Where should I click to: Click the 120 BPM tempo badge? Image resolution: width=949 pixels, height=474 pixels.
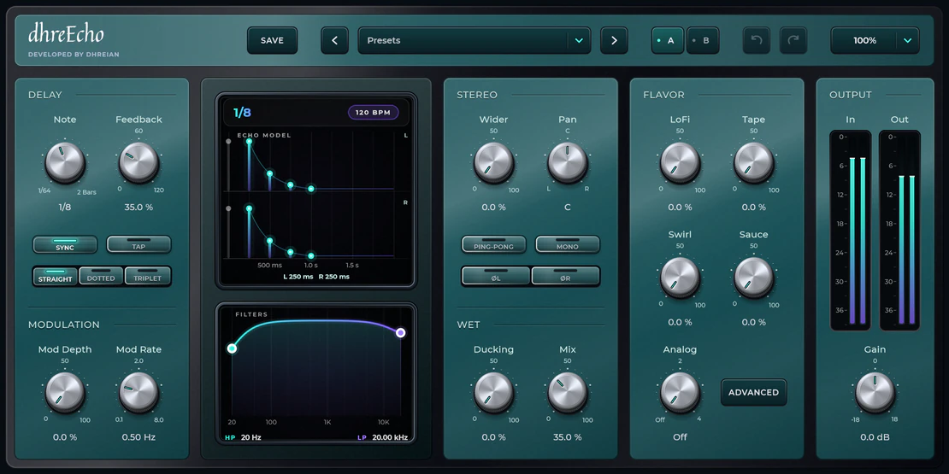(373, 113)
